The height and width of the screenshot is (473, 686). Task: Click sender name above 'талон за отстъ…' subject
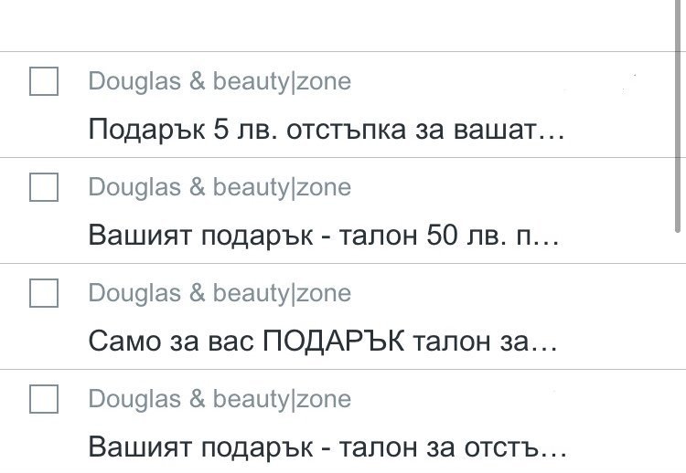tap(220, 399)
